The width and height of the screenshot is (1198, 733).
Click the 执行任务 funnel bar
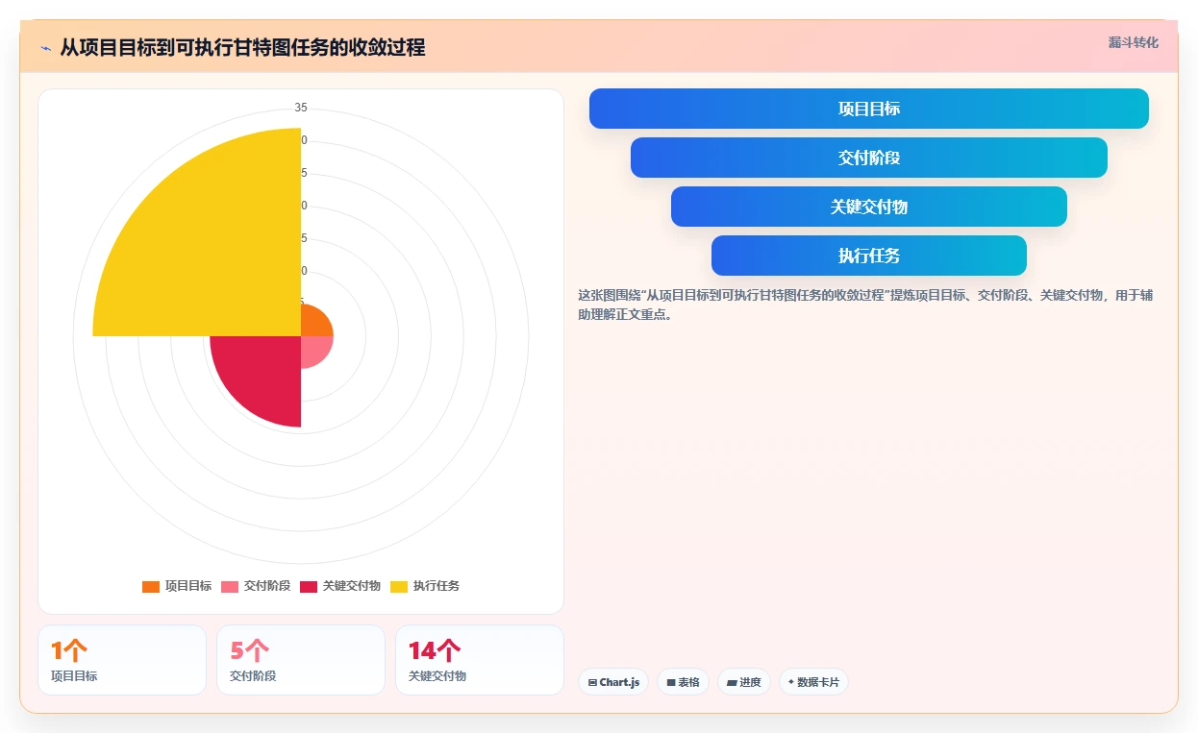(869, 256)
